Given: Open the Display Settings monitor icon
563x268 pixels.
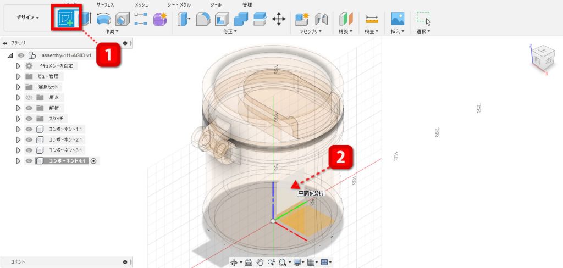Looking at the screenshot, I should [297, 263].
